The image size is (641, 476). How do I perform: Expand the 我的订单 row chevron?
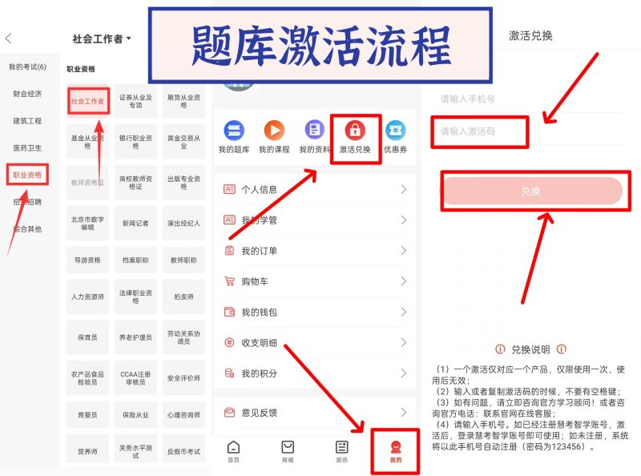[405, 250]
